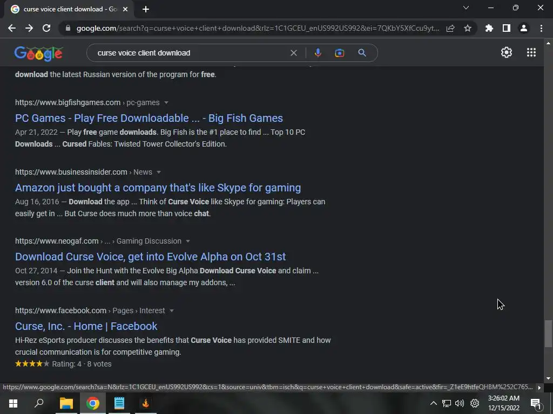This screenshot has height=414, width=553.
Task: Click the neogaf.com Gaming Discussion breadcrumb
Action: (x=98, y=241)
